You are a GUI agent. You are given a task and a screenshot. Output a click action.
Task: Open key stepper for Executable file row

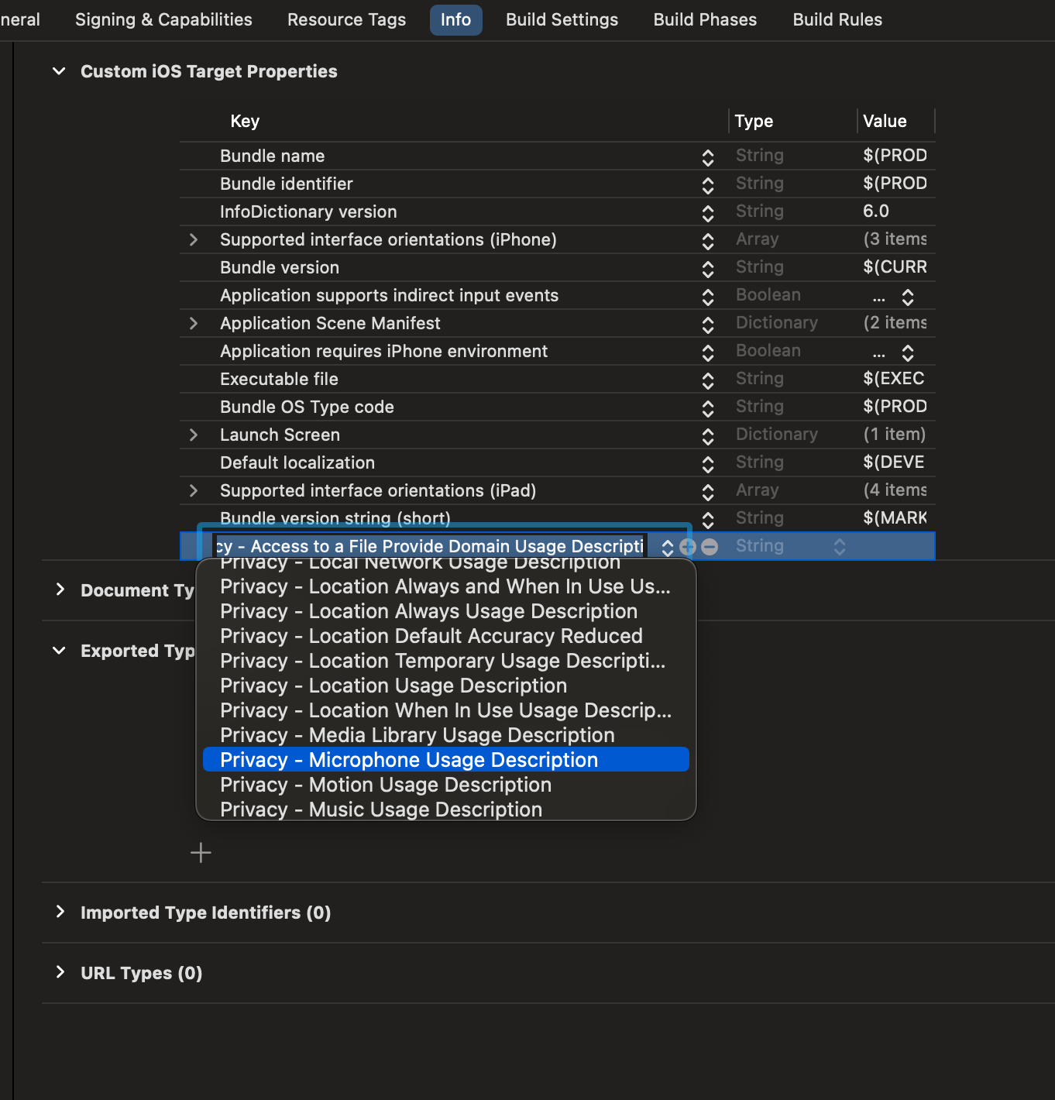pyautogui.click(x=708, y=380)
